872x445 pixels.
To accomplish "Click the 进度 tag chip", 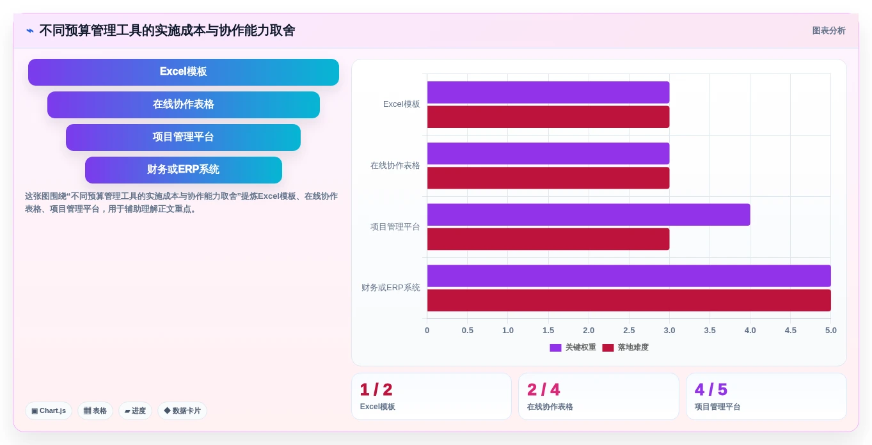I will pos(135,410).
